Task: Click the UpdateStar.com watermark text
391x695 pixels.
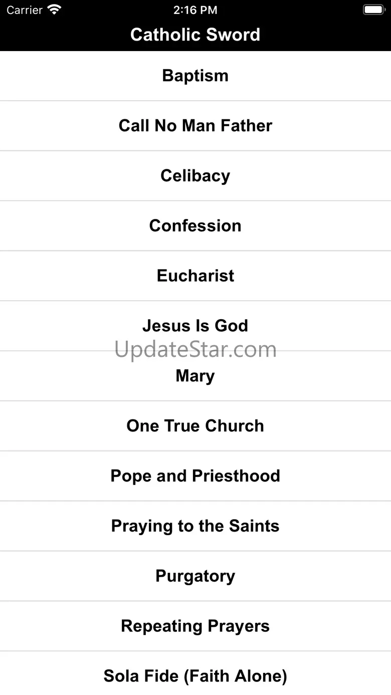Action: pos(195,350)
